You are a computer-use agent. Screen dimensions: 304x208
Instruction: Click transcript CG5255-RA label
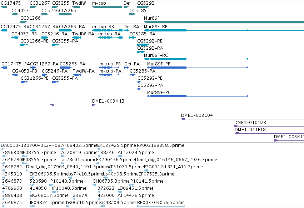pyautogui.click(x=65, y=41)
